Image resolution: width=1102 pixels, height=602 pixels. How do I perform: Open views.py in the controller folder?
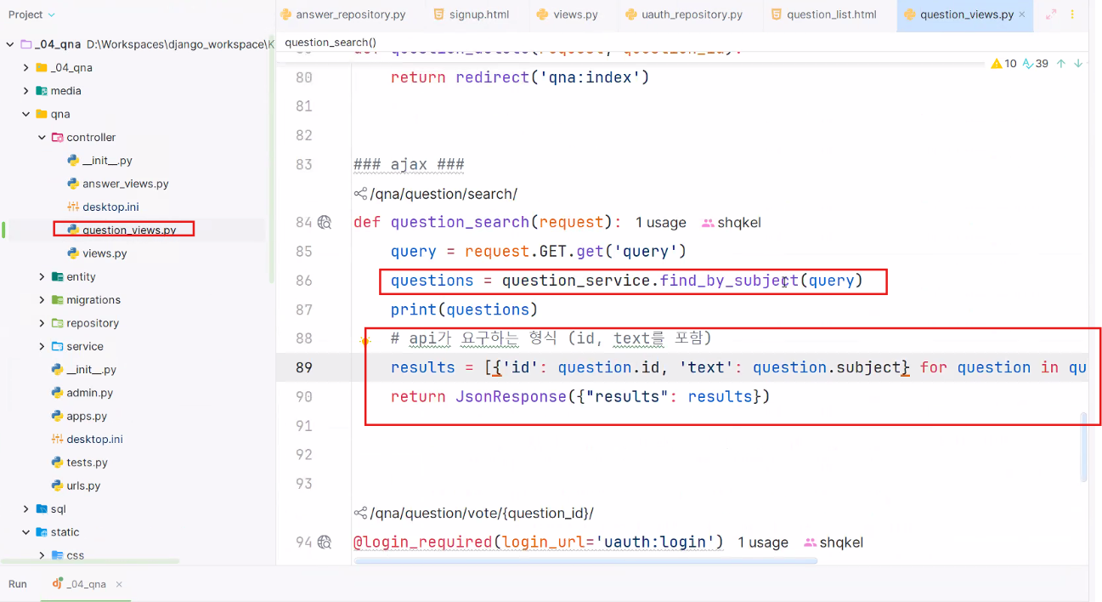click(x=105, y=253)
